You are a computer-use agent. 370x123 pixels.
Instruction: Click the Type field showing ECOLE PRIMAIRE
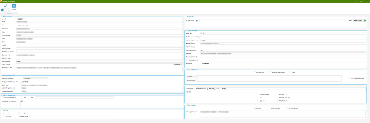pos(99,25)
